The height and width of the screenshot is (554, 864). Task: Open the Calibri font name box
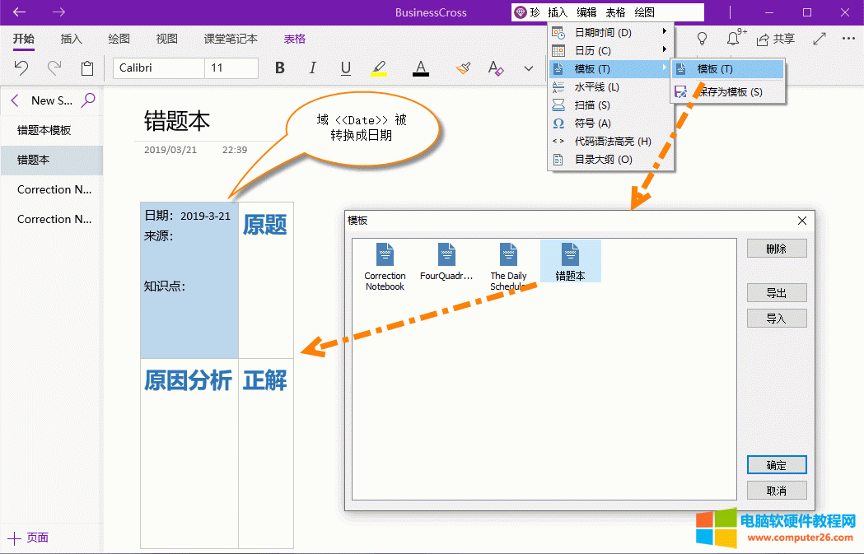point(158,68)
